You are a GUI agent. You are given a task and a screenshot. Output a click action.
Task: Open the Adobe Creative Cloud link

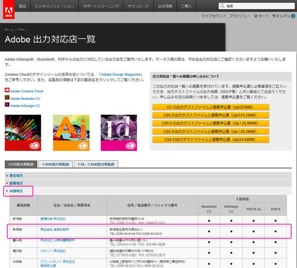pos(27,91)
